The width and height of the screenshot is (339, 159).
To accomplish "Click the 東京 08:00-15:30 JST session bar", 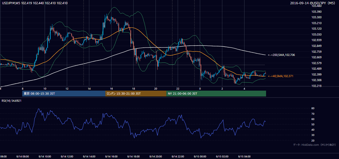I will (64, 94).
